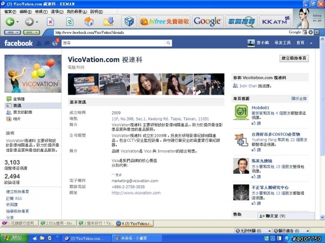Open the KKATM toolbar button

(x=275, y=21)
